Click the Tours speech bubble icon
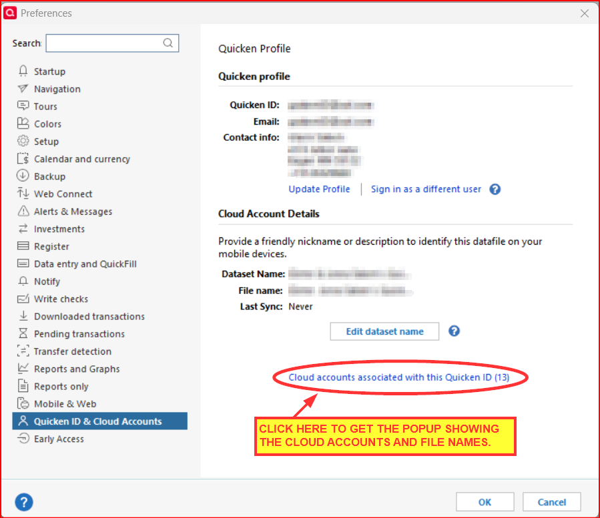Viewport: 600px width, 518px height. tap(23, 106)
